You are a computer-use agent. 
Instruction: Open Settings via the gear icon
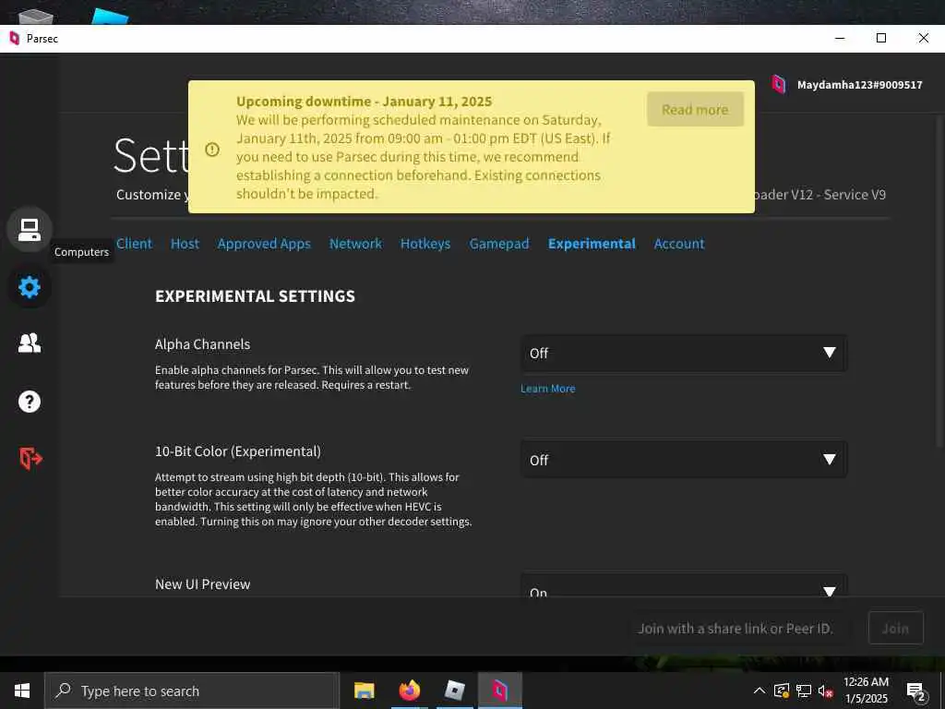point(29,287)
